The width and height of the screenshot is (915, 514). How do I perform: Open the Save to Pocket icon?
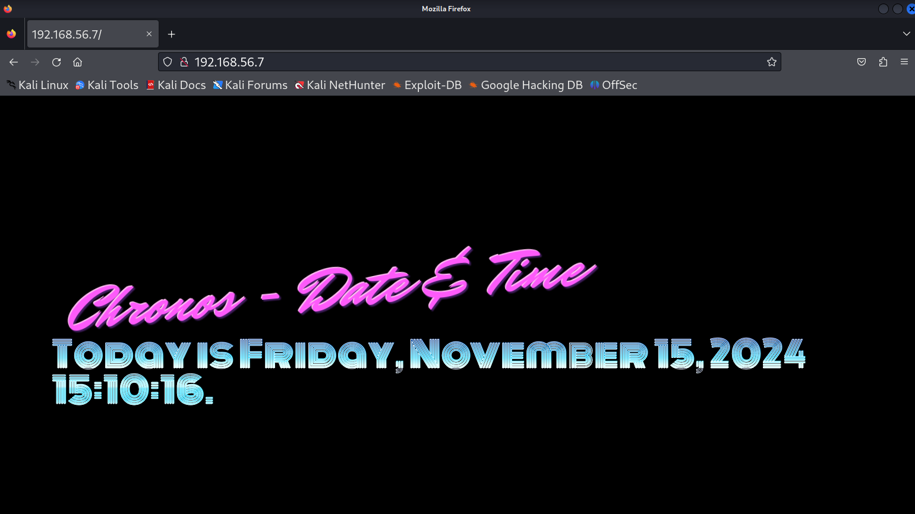[x=861, y=62]
